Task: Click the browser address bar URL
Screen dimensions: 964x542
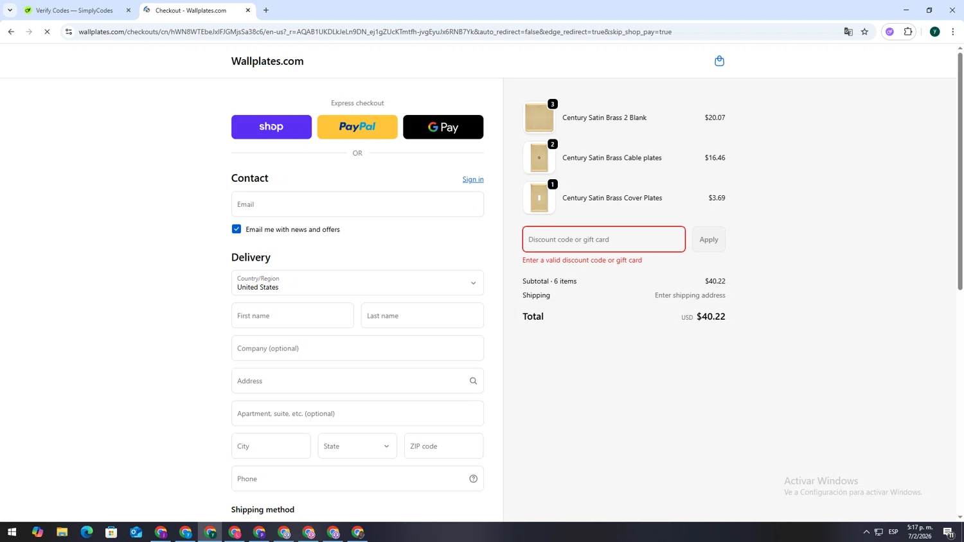Action: coord(375,31)
